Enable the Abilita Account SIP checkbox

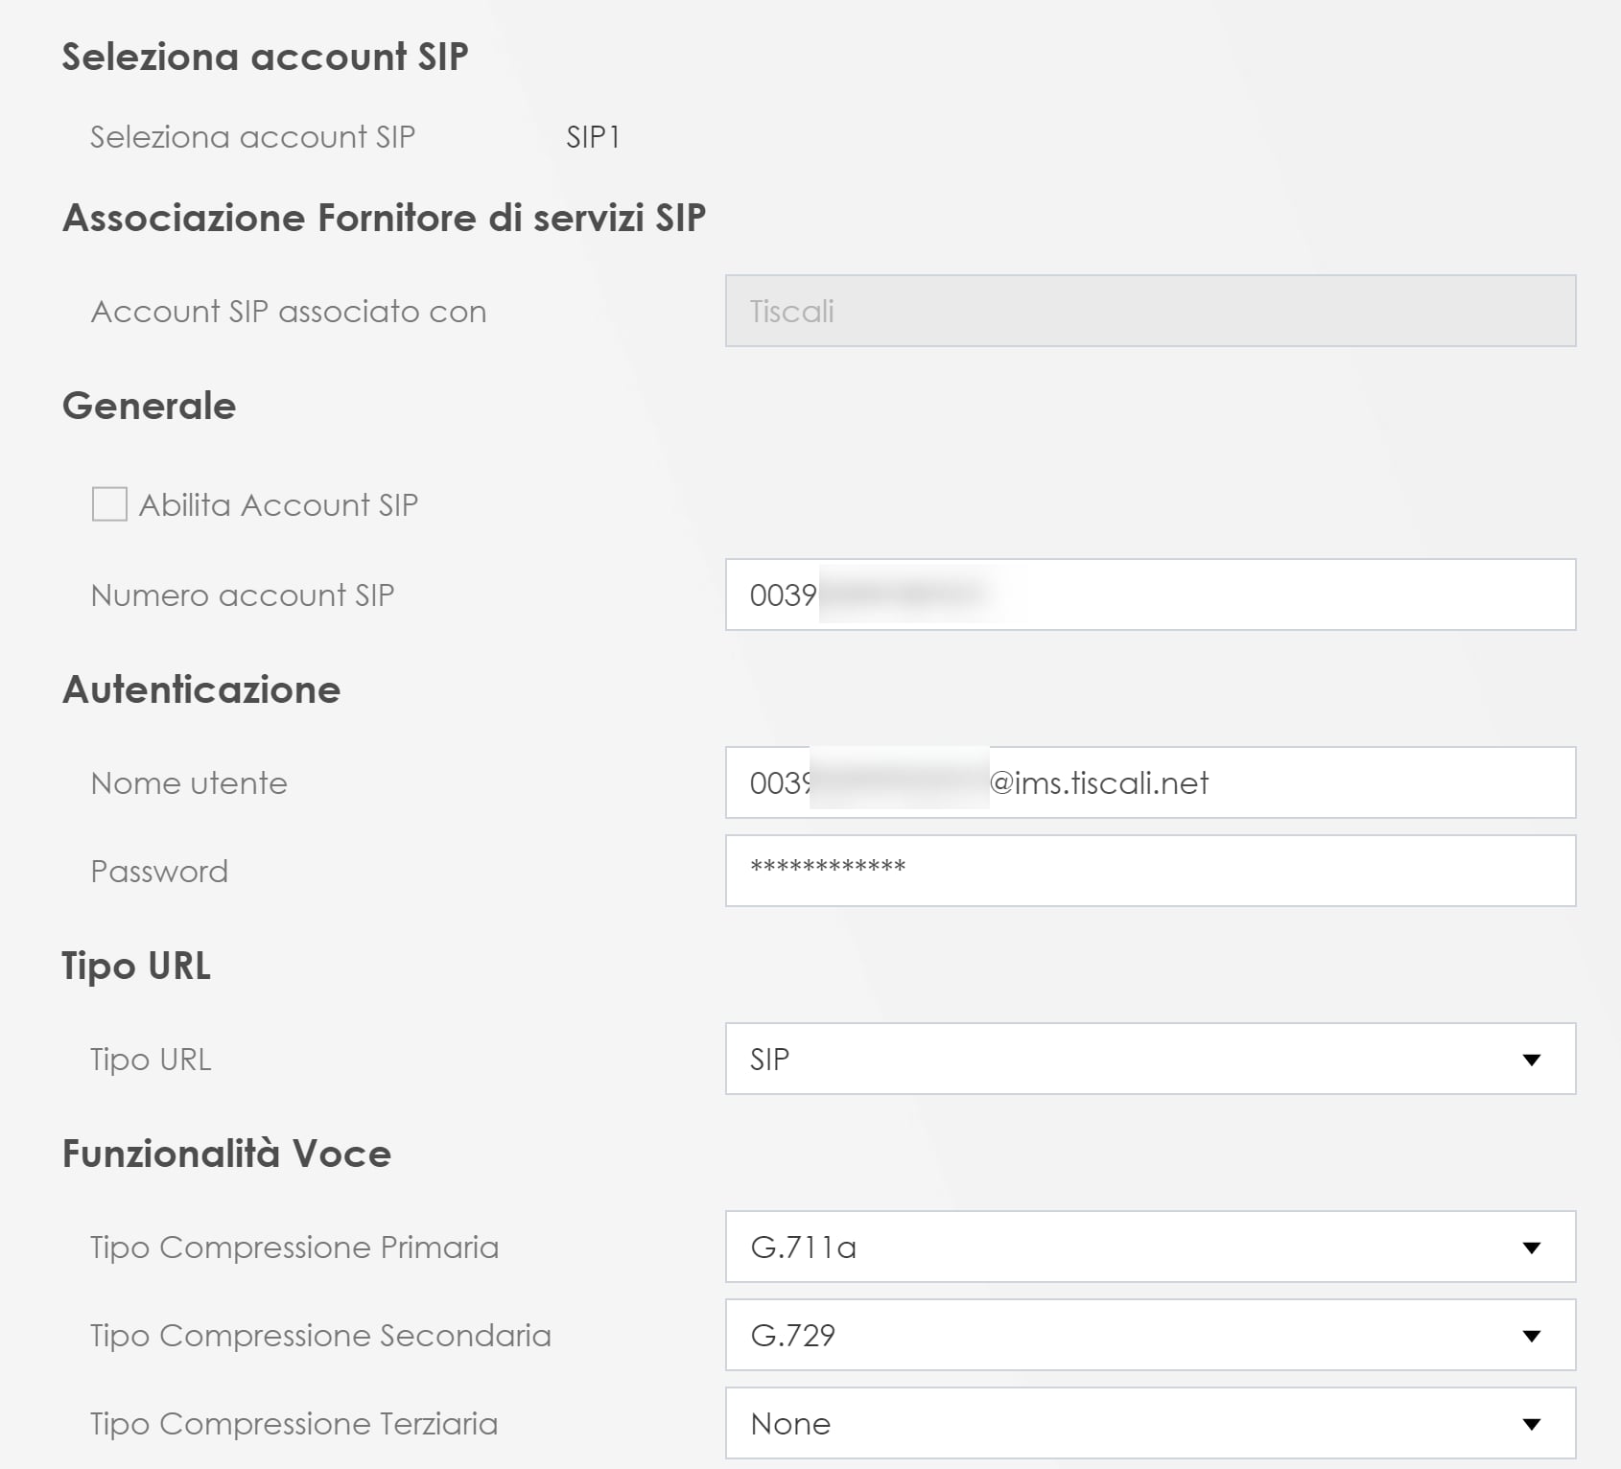coord(109,503)
